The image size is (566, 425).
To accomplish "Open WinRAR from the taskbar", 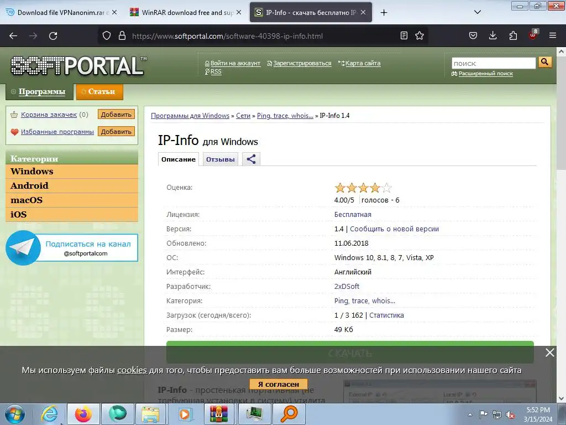I will (219, 414).
